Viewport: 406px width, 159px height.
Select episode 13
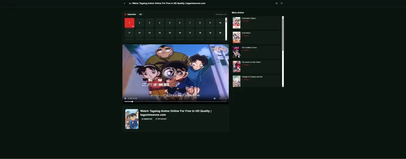pos(149,33)
